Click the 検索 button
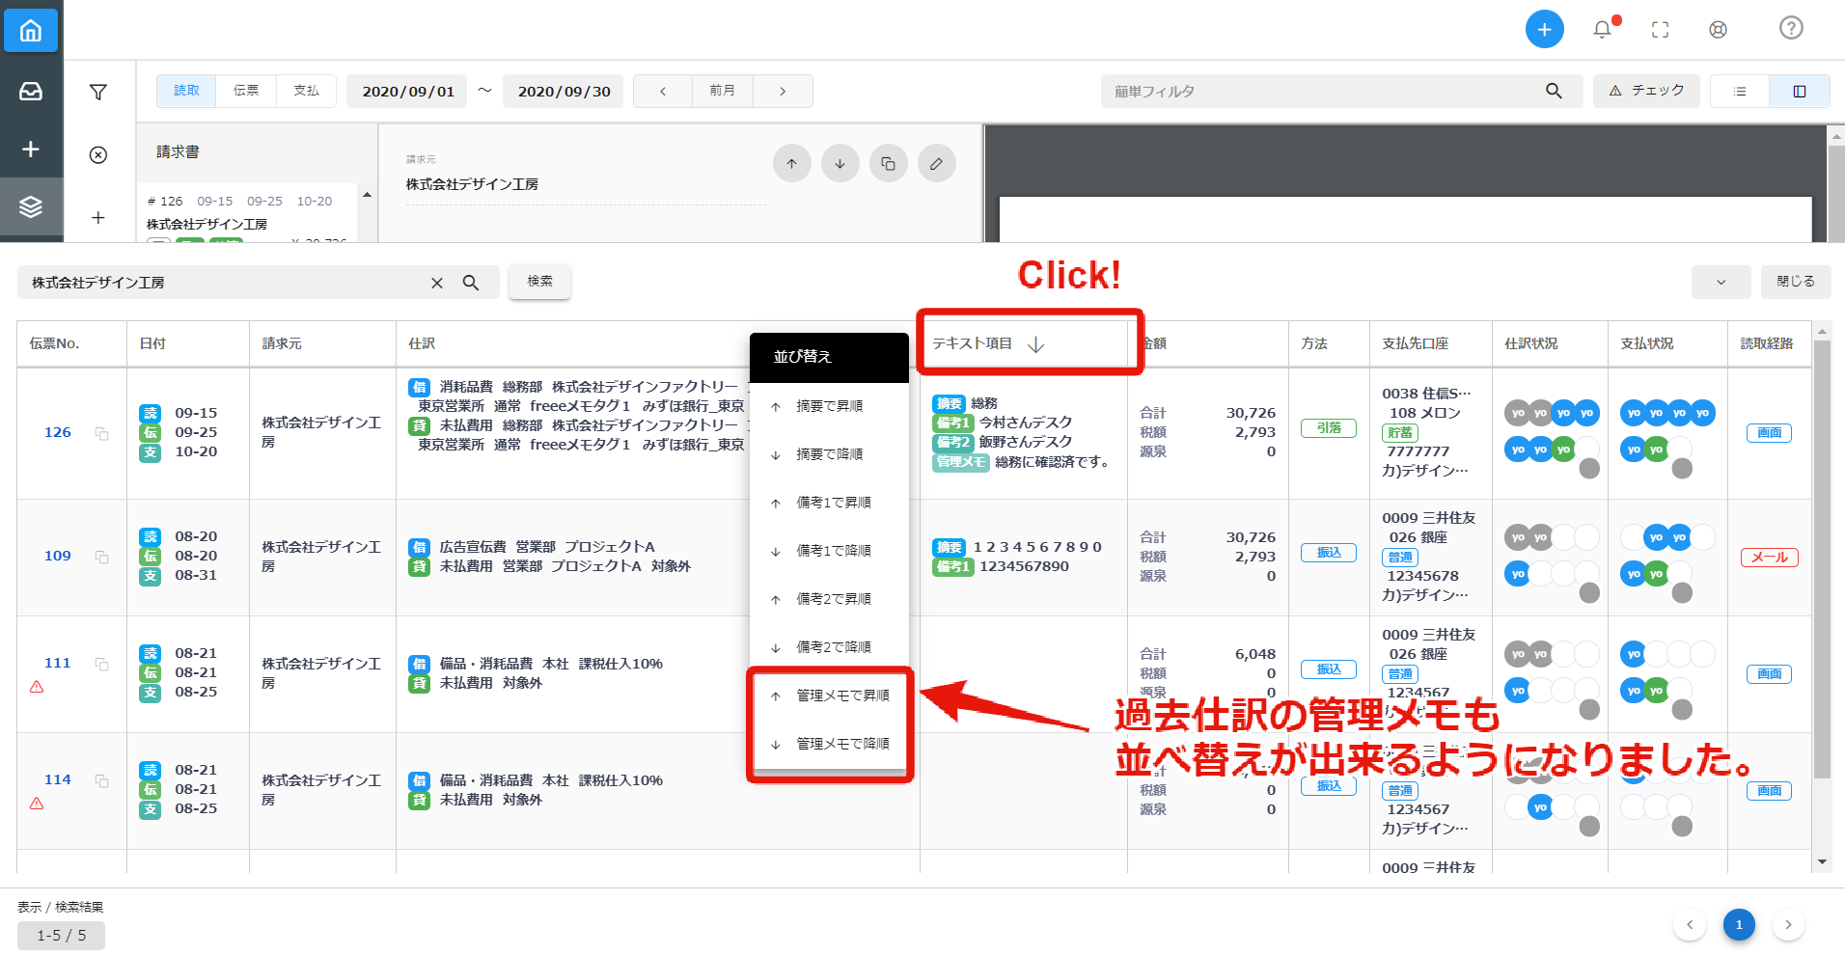1845x955 pixels. pyautogui.click(x=539, y=282)
